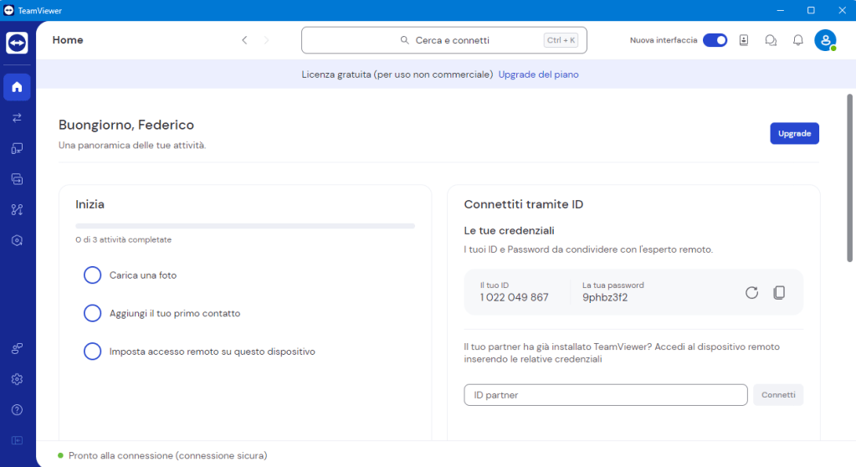Click the green connection status dot
856x467 pixels.
[60, 455]
